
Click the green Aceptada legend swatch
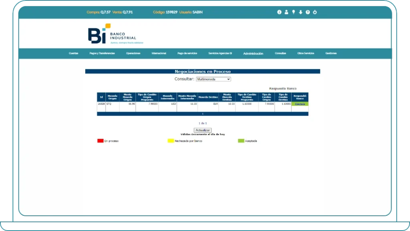click(241, 141)
